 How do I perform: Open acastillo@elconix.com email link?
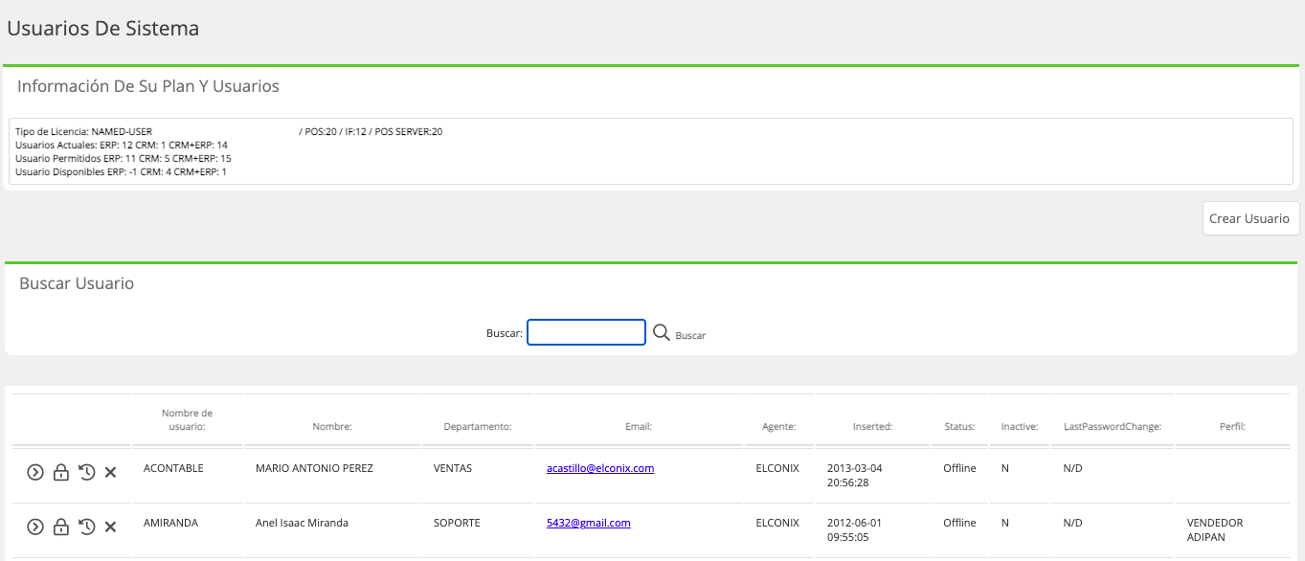coord(600,468)
